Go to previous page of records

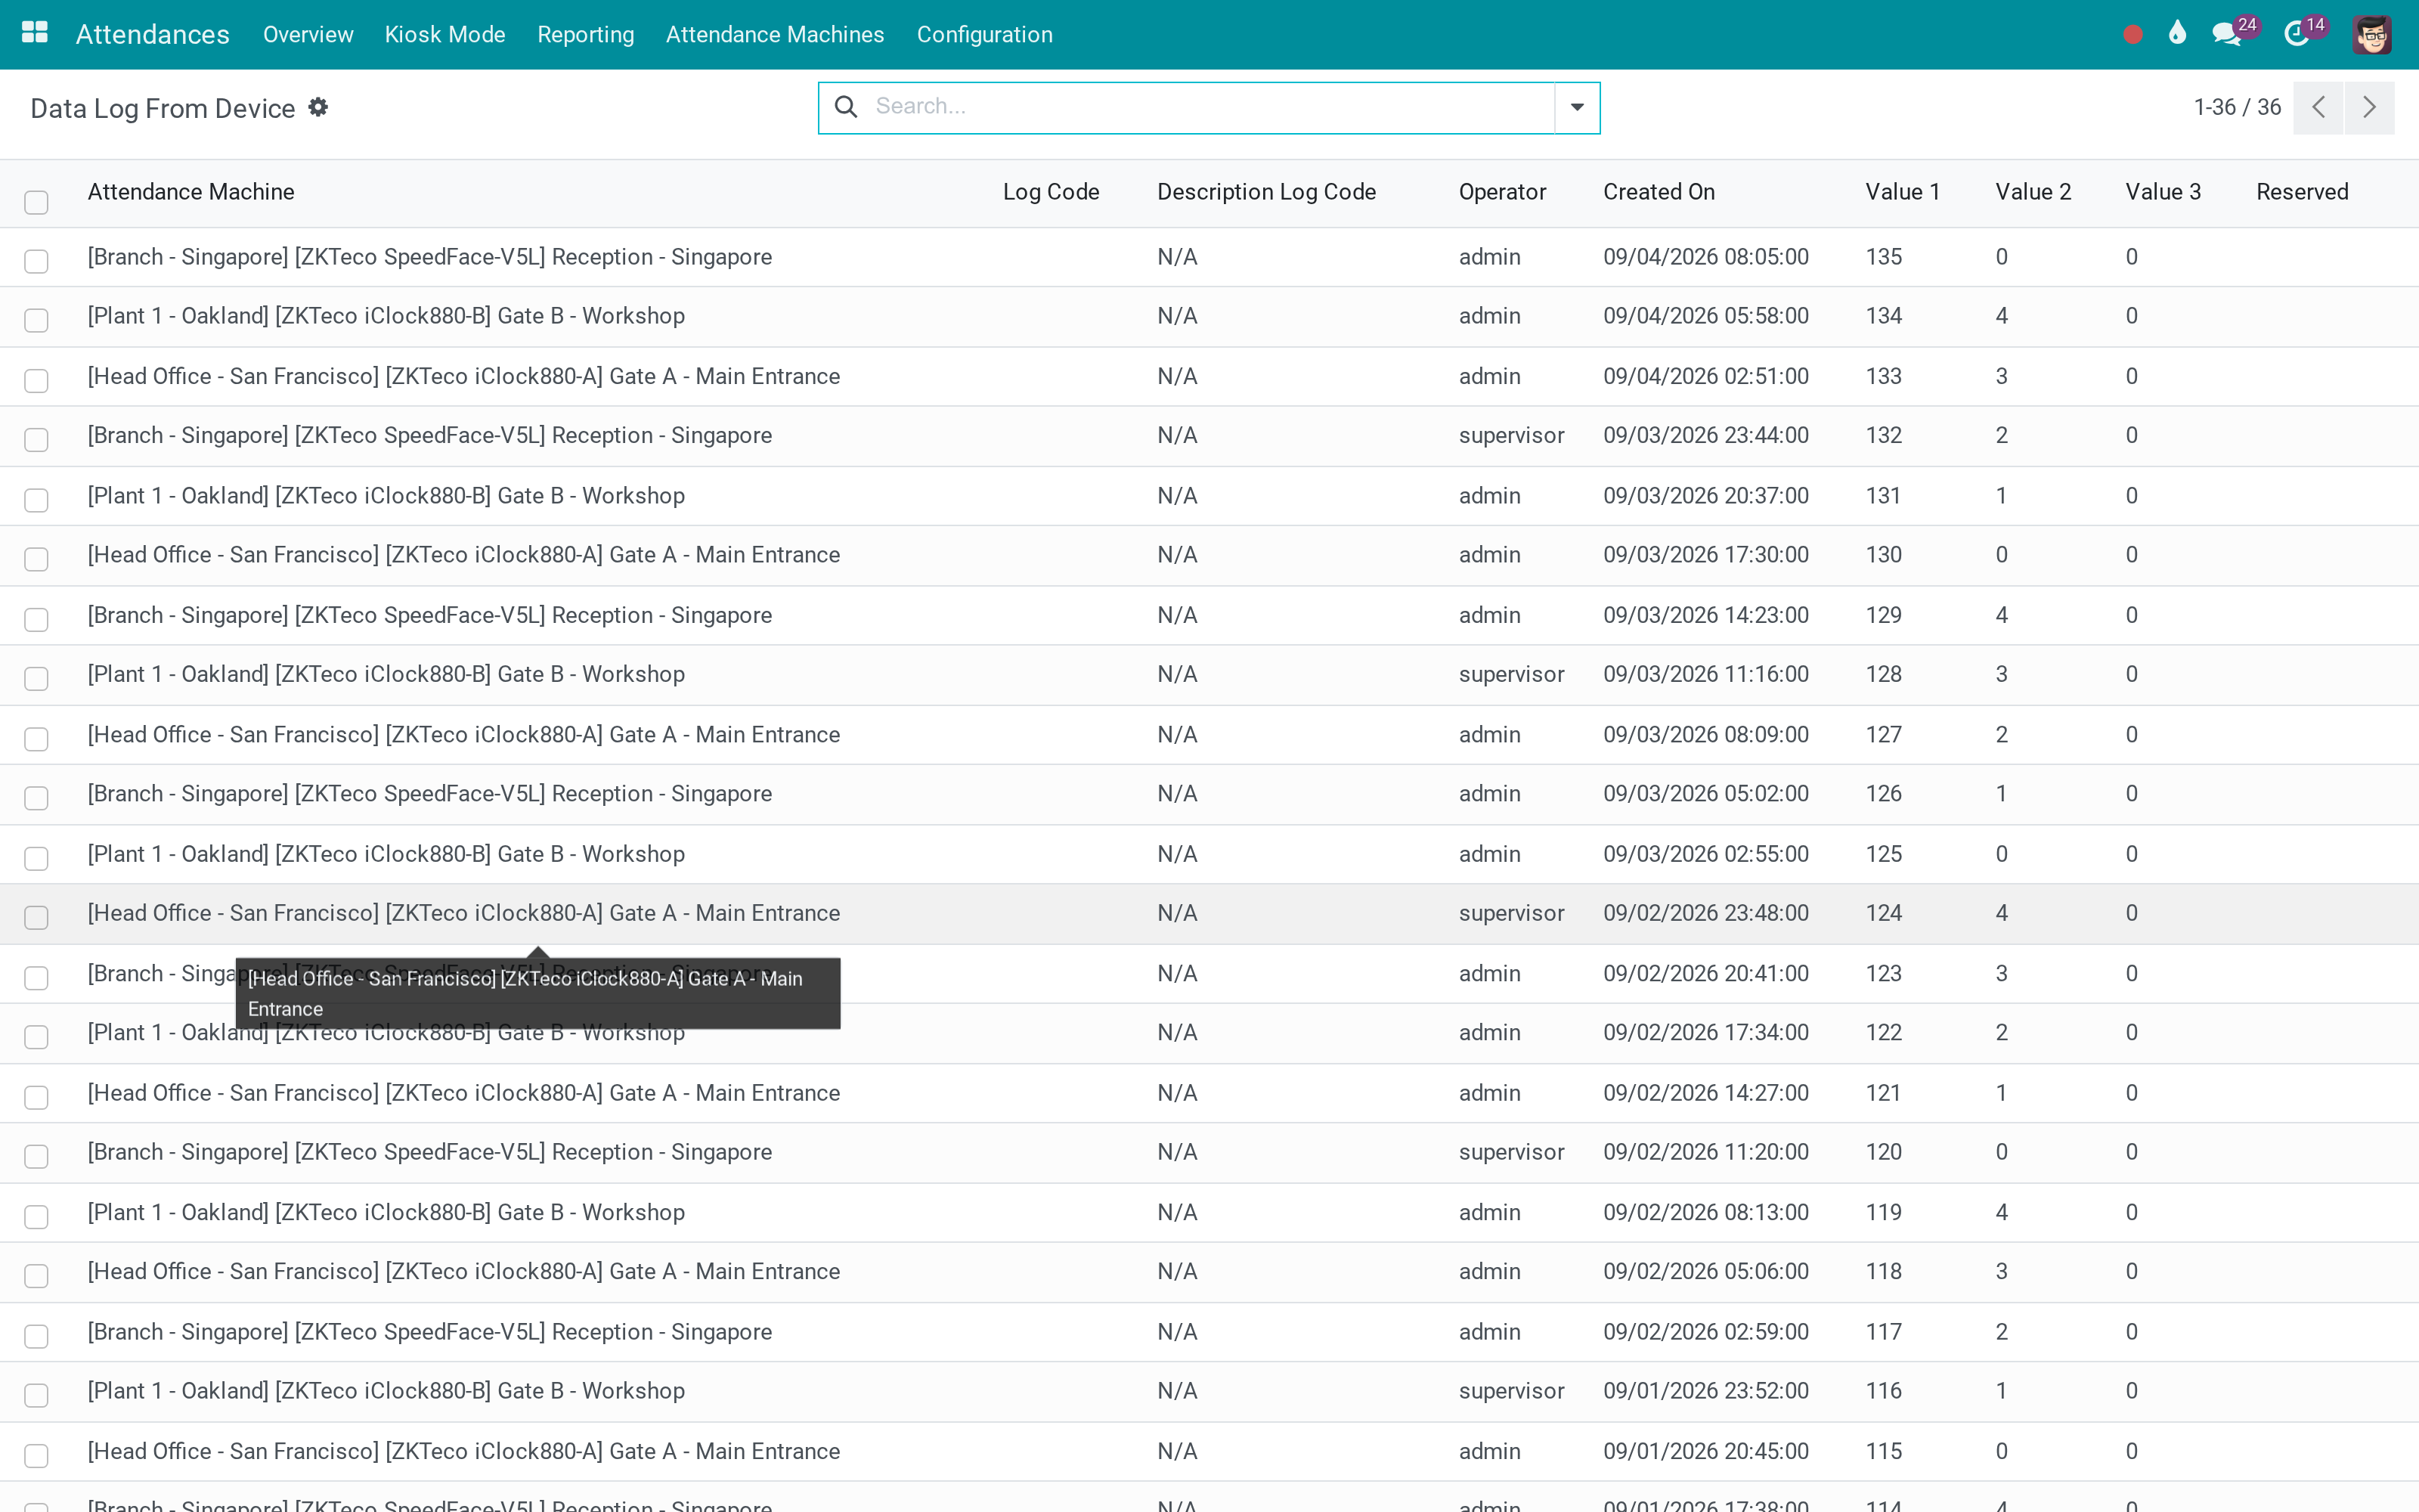point(2318,107)
